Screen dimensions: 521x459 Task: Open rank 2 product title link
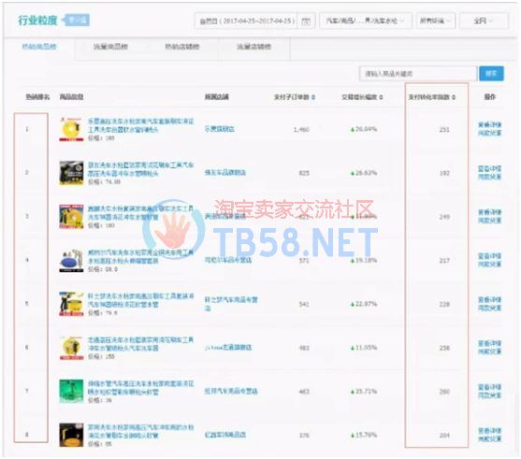point(140,169)
